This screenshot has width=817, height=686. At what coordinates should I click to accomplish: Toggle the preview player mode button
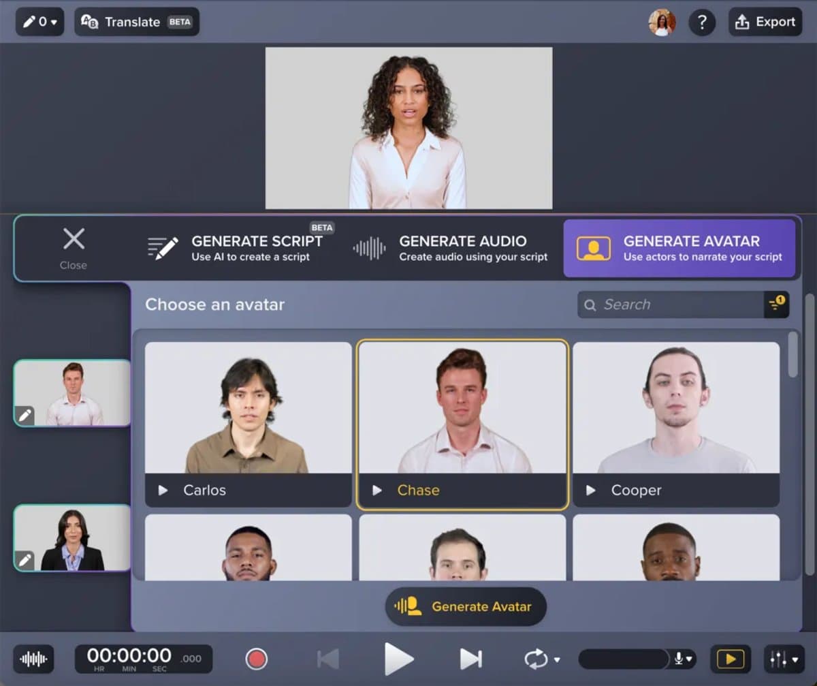coord(731,659)
